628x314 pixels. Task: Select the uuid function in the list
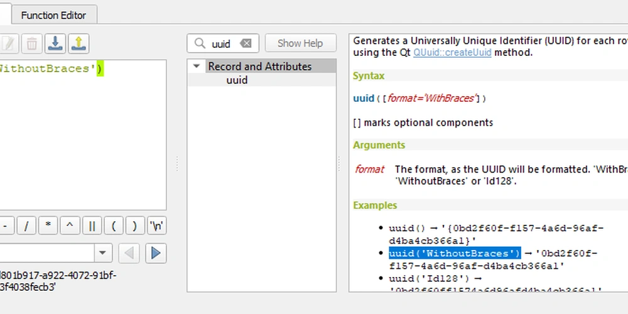tap(237, 80)
